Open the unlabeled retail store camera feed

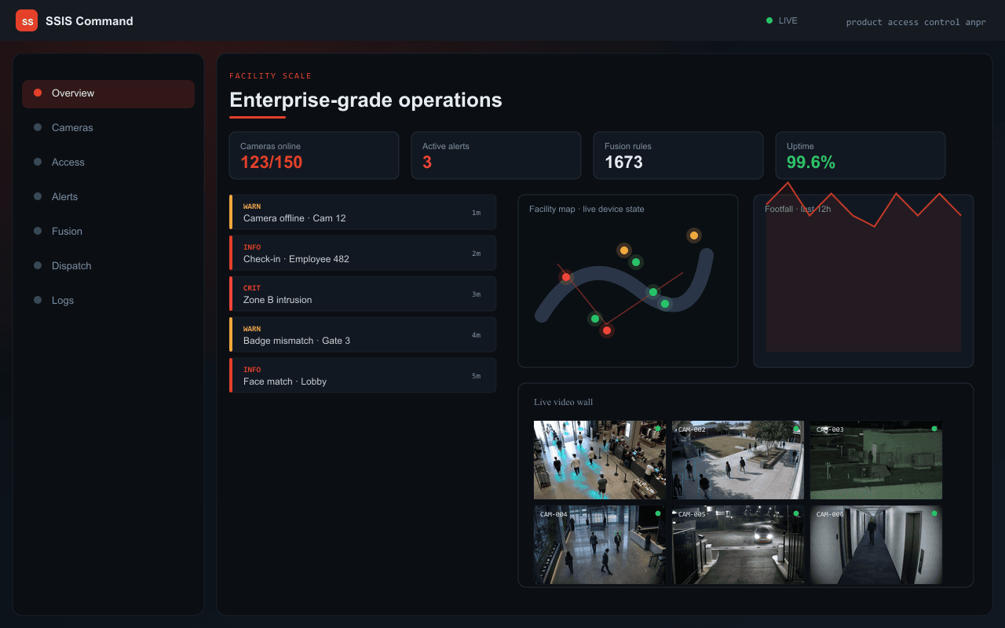pyautogui.click(x=600, y=460)
